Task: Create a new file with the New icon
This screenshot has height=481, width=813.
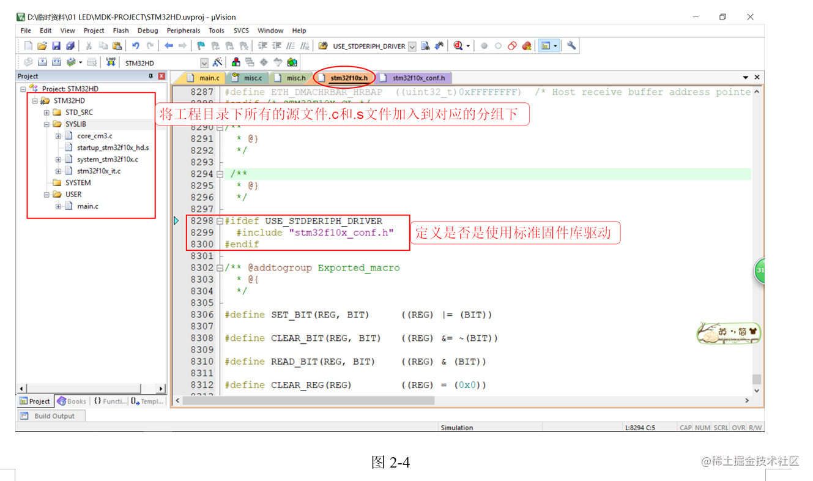Action: [28, 46]
